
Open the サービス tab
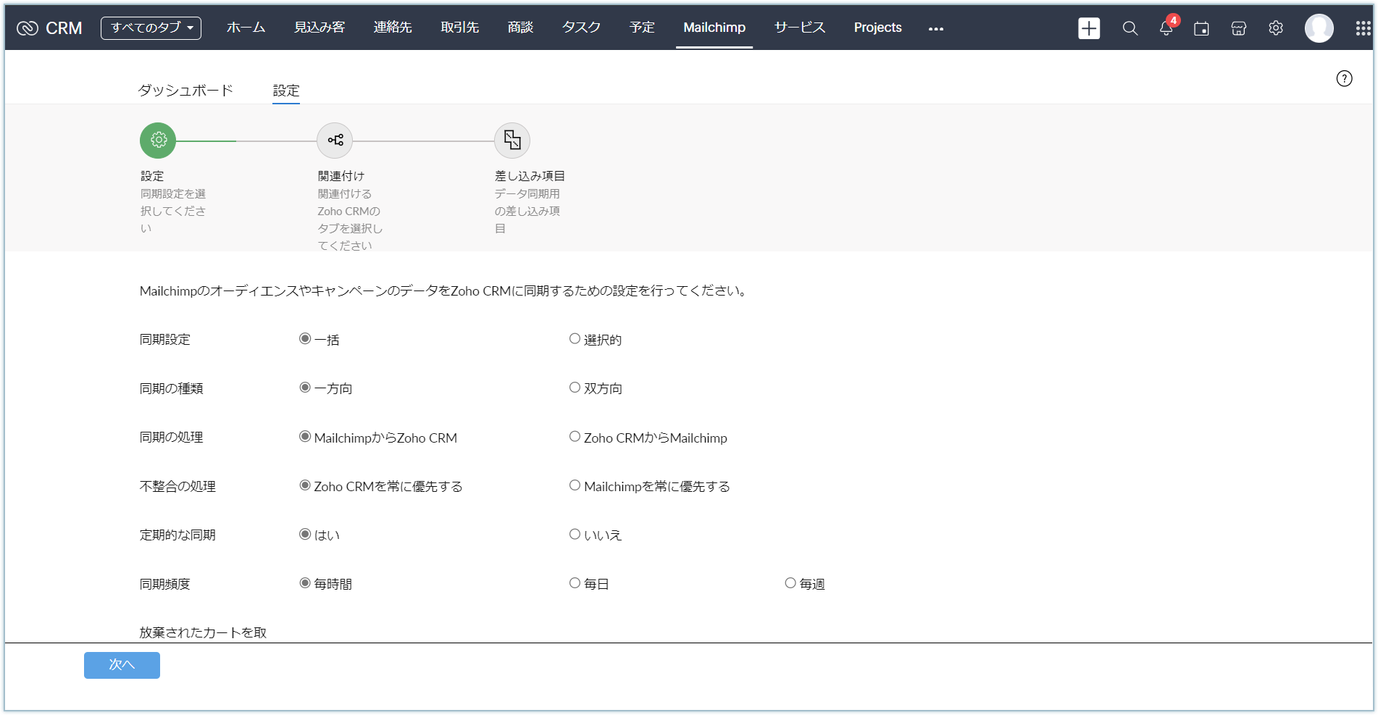coord(800,28)
